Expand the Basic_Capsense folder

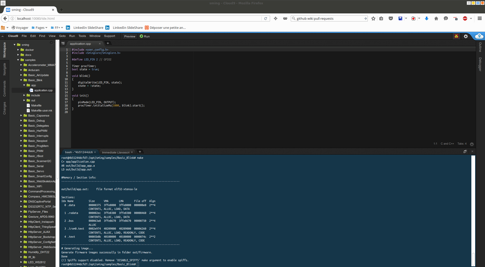[x=21, y=116]
